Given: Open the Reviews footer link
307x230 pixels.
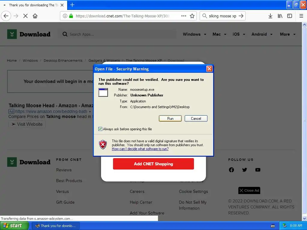Looking at the screenshot, I should click(64, 170).
